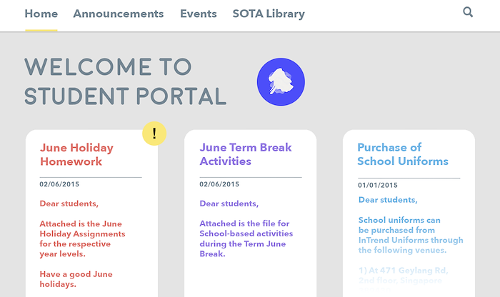
Task: Open the Announcements tab
Action: pyautogui.click(x=119, y=14)
